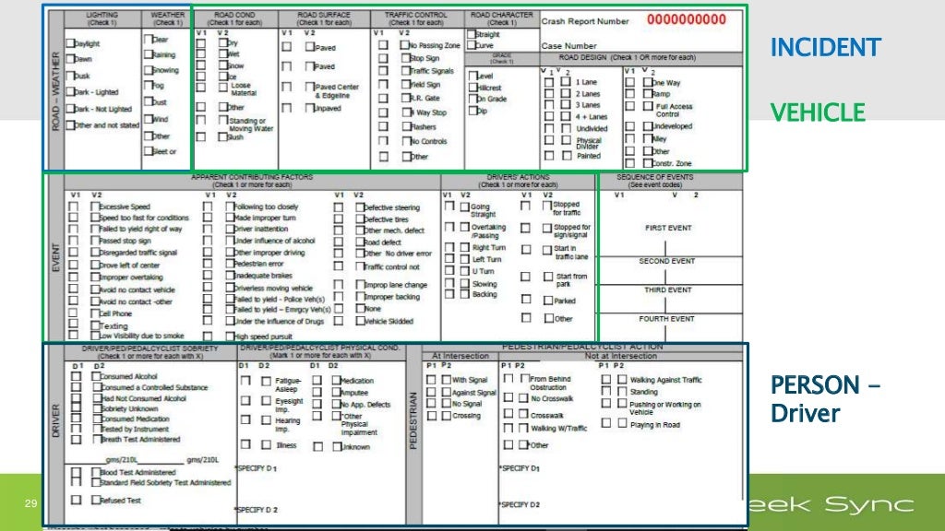Image resolution: width=945 pixels, height=531 pixels.
Task: Tick V2 box beside High speed pursuit
Action: [x=230, y=336]
